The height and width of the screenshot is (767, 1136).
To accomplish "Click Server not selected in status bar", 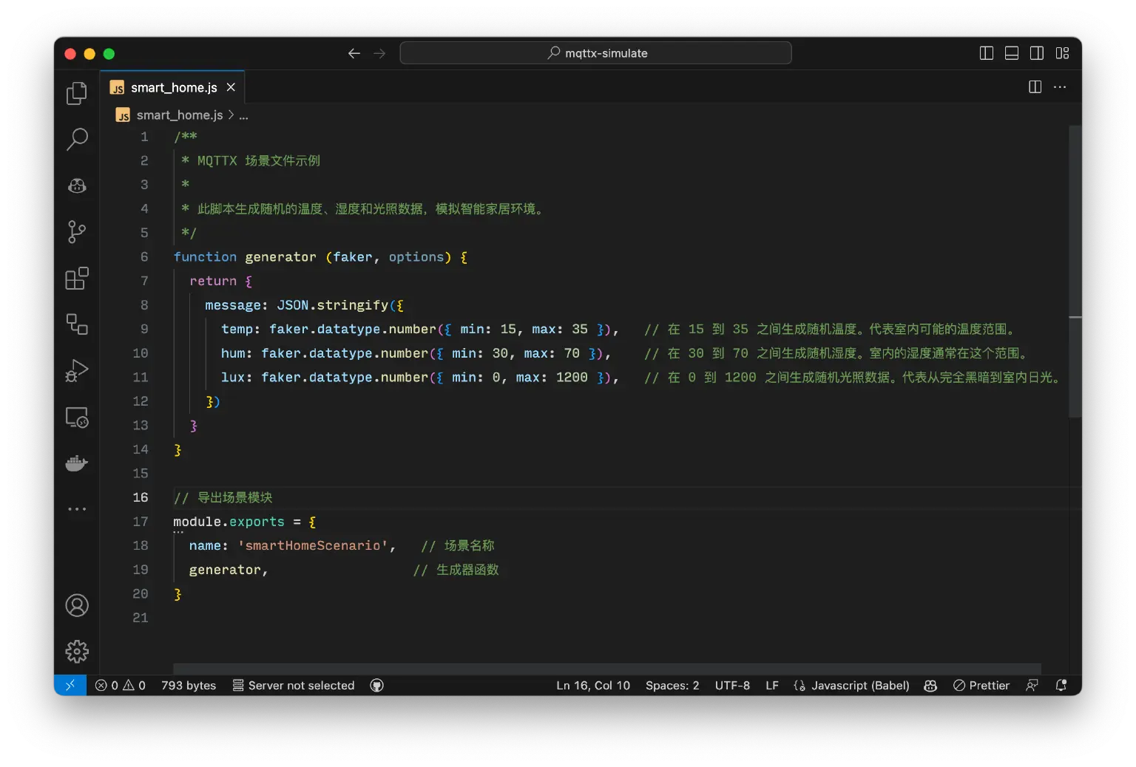I will [x=294, y=685].
